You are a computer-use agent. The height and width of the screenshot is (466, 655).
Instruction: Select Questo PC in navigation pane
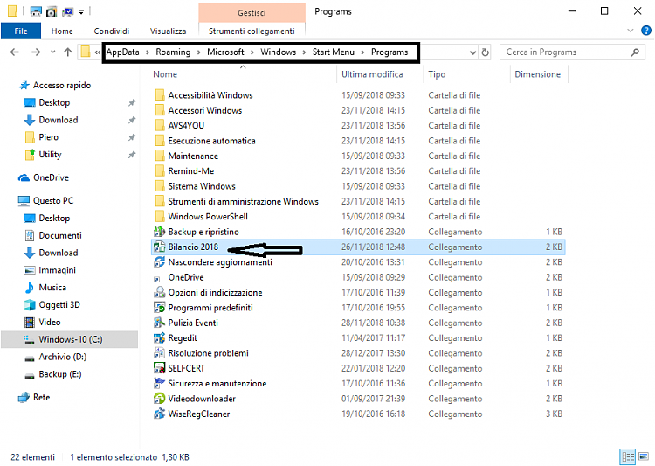point(53,200)
